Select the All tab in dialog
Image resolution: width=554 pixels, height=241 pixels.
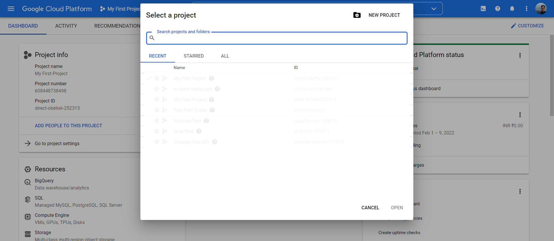[225, 56]
